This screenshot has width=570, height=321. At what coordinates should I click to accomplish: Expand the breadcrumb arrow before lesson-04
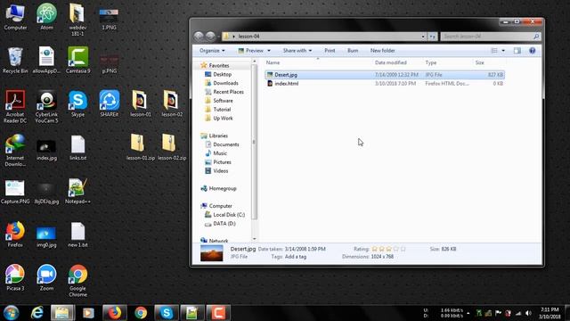click(x=233, y=37)
